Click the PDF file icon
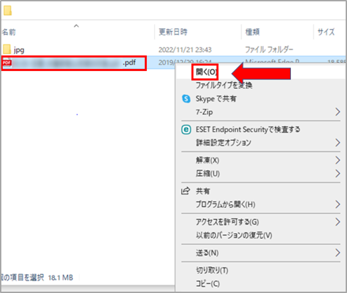The height and width of the screenshot is (293, 347). click(x=7, y=63)
